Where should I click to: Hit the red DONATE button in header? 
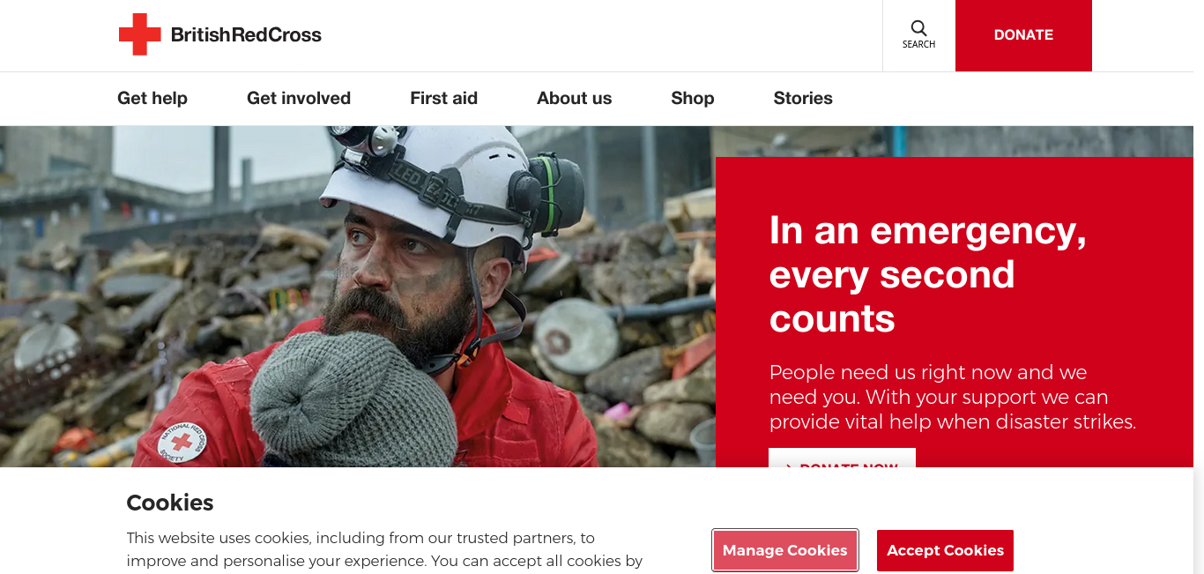pyautogui.click(x=1023, y=35)
